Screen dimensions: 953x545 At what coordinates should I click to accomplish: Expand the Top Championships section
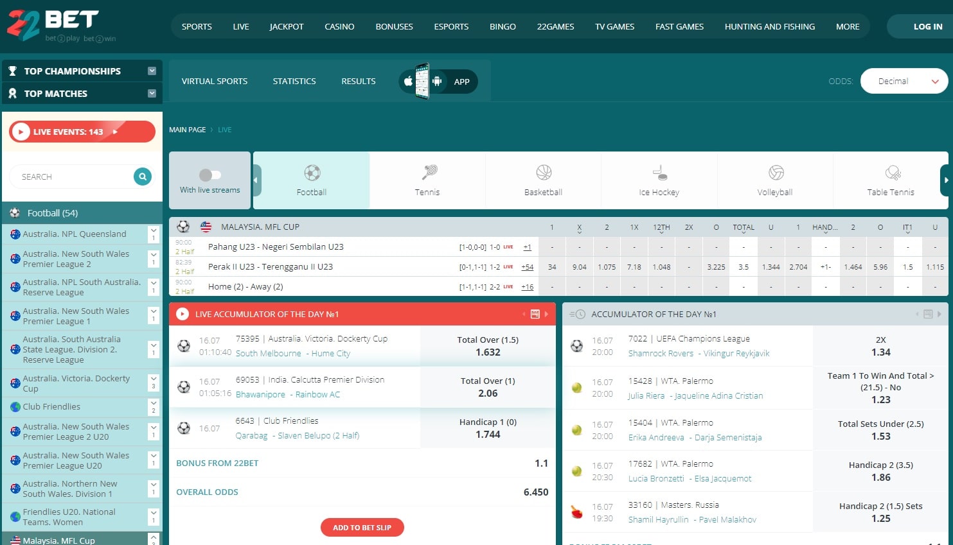coord(152,71)
